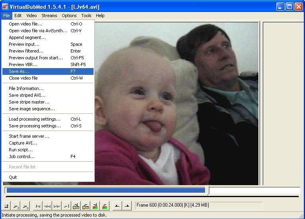Jump to the end of the video
Screen dimensions: 305x219
tap(66, 206)
